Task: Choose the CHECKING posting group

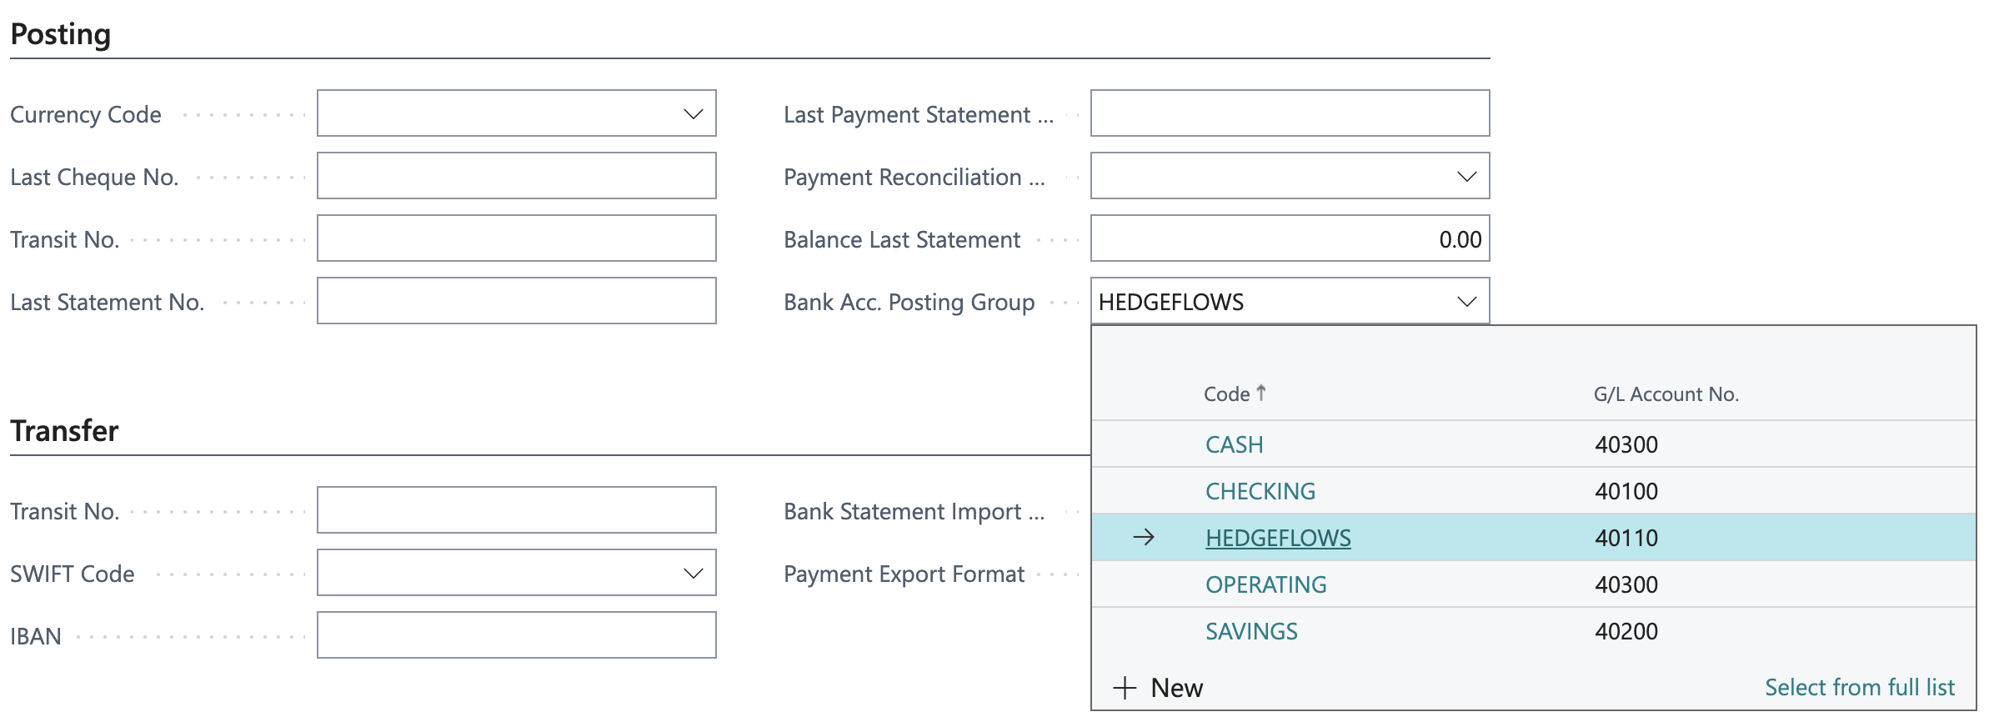Action: pos(1260,491)
